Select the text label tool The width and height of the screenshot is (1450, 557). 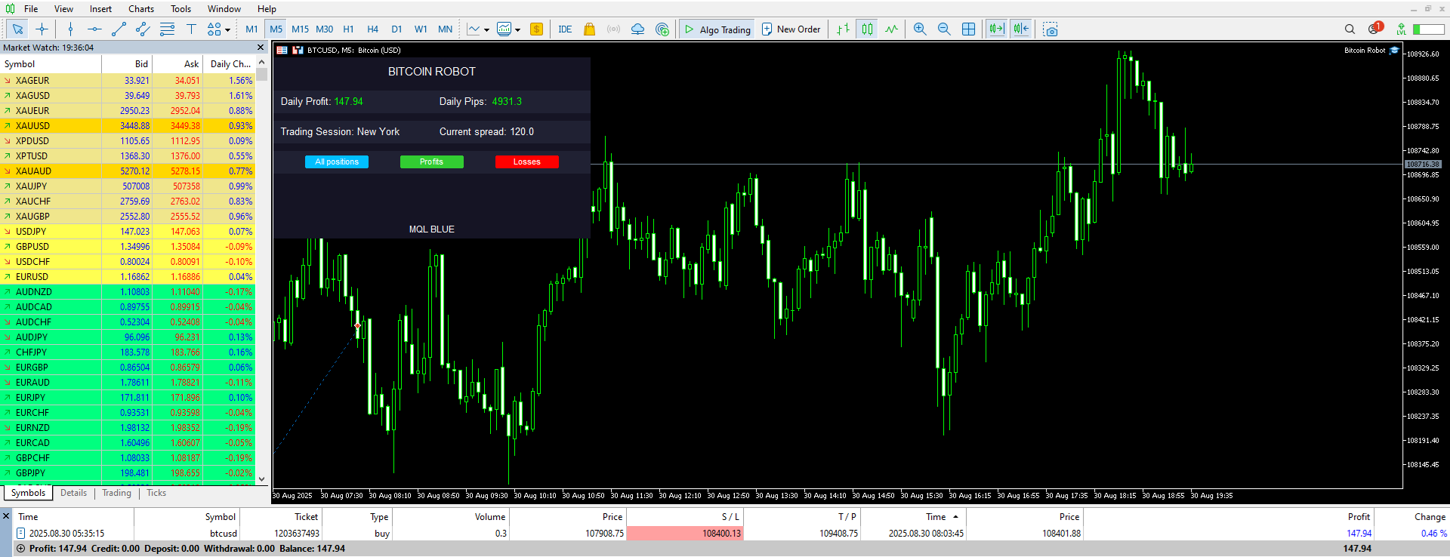tap(191, 29)
